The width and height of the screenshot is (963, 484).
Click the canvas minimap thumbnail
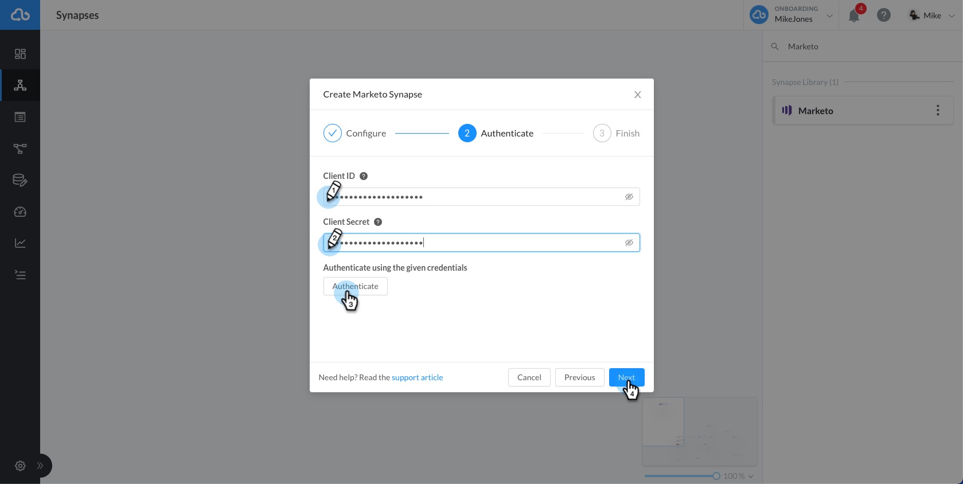point(700,431)
